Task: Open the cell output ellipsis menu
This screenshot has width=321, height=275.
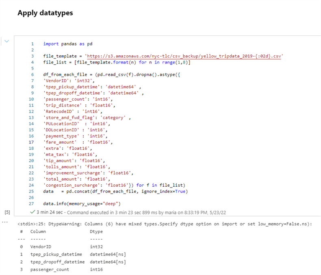Action: click(x=5, y=222)
